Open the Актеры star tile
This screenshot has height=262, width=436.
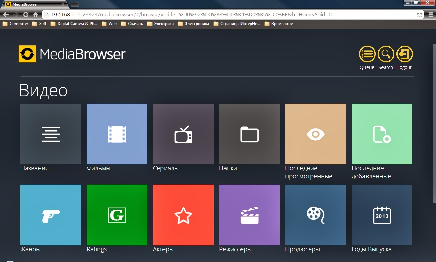click(x=183, y=215)
